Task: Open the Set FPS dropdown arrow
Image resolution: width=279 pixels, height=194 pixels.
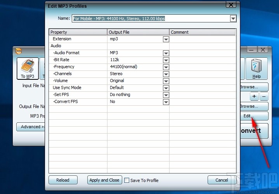Action: click(x=166, y=95)
